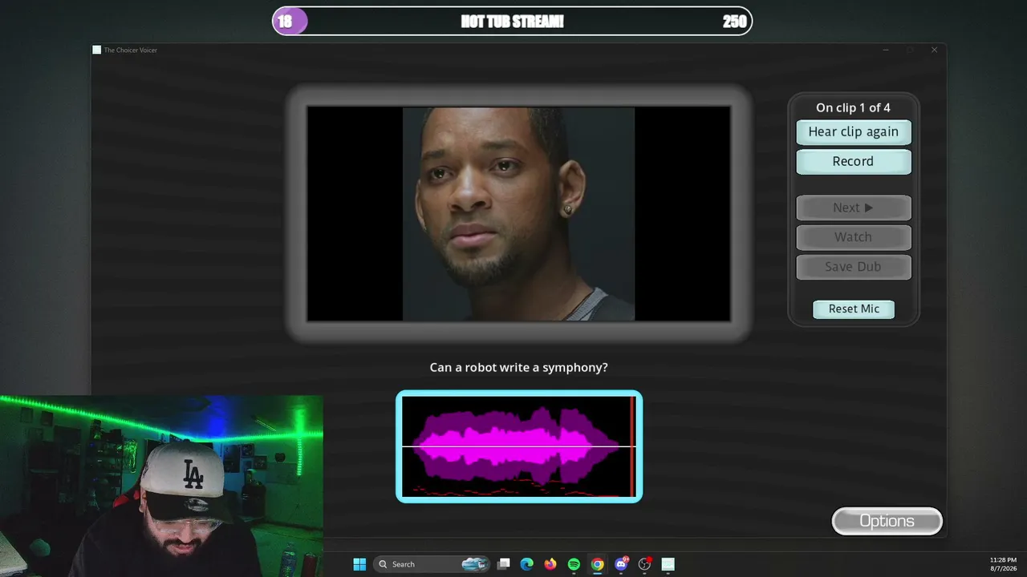The height and width of the screenshot is (577, 1027).
Task: Open Spotify from the taskbar
Action: click(574, 564)
